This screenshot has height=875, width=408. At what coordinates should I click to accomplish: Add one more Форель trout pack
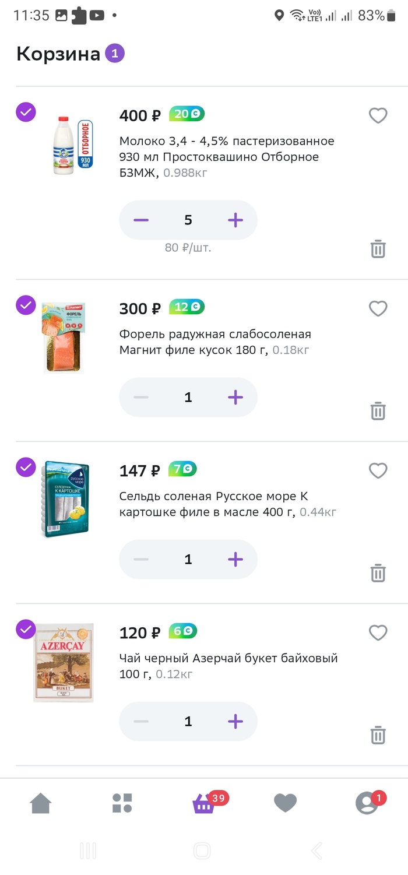(x=235, y=398)
